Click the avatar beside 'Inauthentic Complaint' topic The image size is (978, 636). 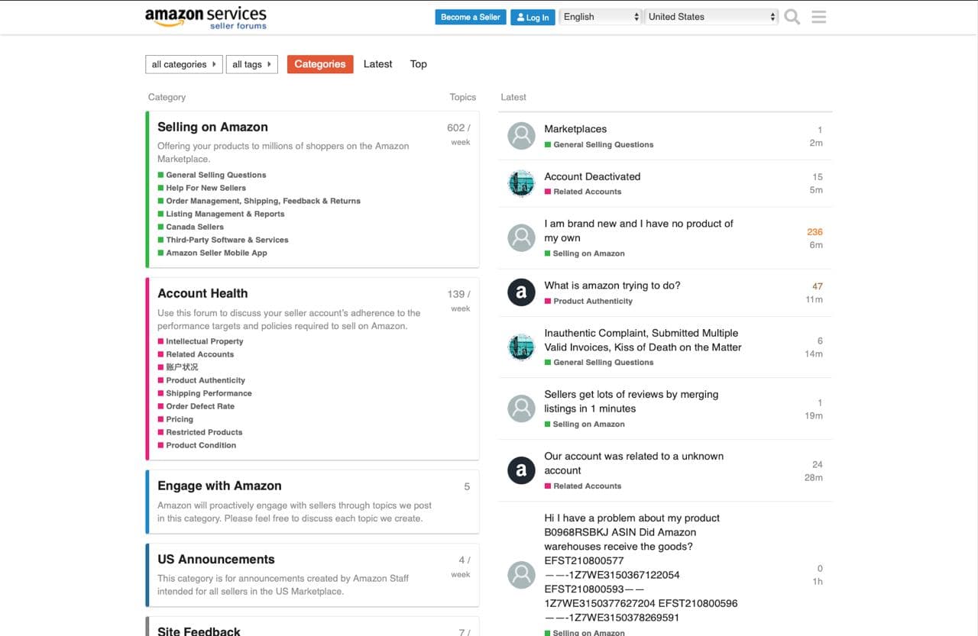click(x=521, y=347)
